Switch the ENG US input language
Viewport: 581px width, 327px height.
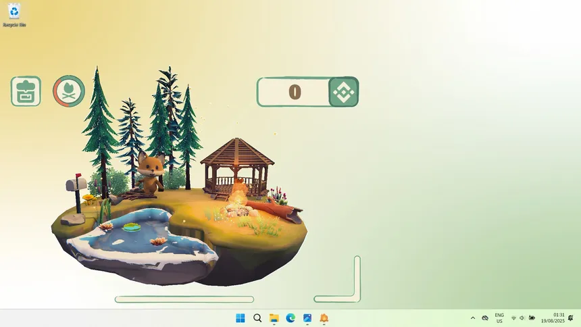[499, 318]
